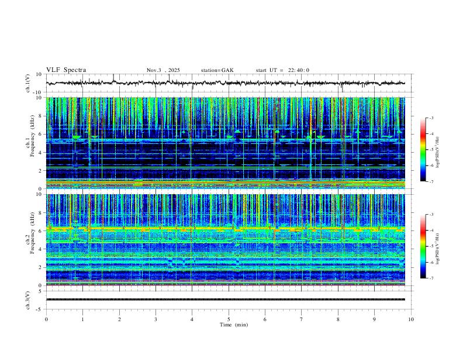Click time axis tick label "1"

[82, 319]
